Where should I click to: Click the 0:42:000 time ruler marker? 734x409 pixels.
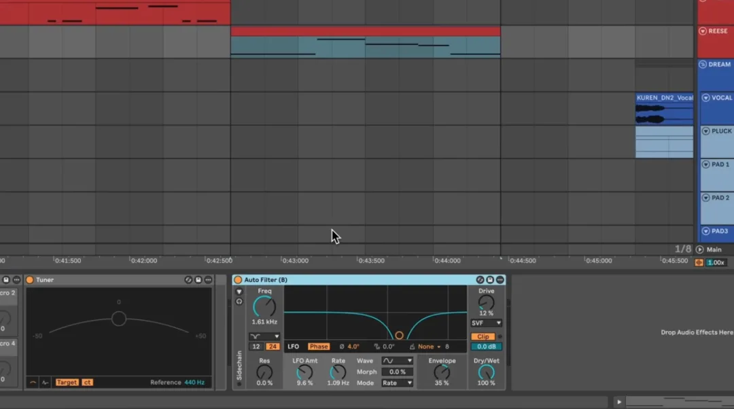(x=143, y=261)
